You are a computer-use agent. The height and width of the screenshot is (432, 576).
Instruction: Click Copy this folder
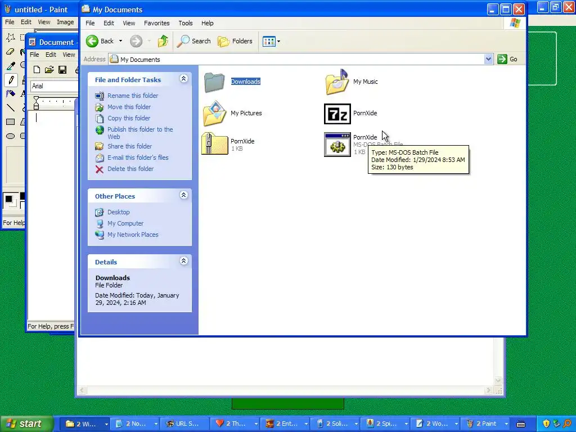point(129,118)
